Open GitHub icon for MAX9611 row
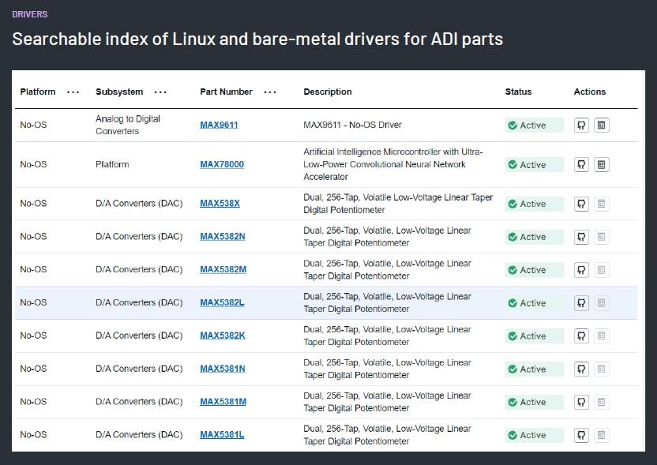The width and height of the screenshot is (657, 465). [x=582, y=125]
